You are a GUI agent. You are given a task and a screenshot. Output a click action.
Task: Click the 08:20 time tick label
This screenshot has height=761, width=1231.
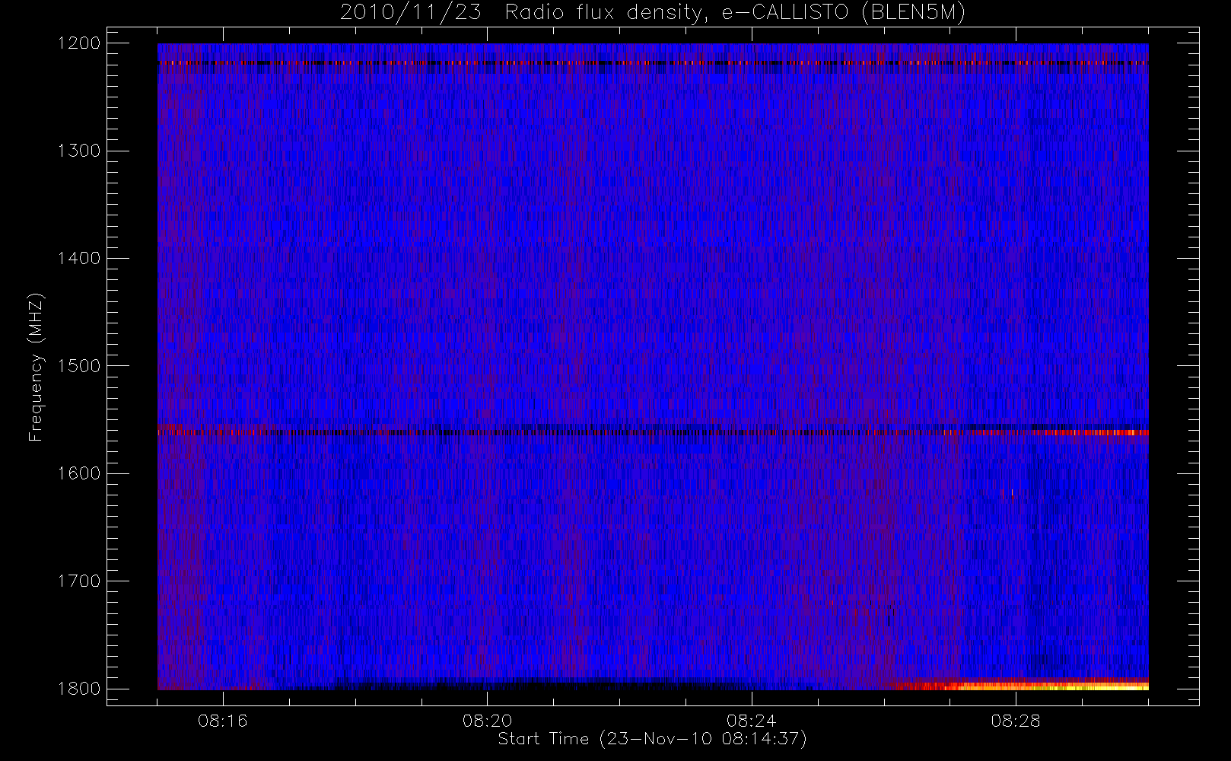coord(487,721)
